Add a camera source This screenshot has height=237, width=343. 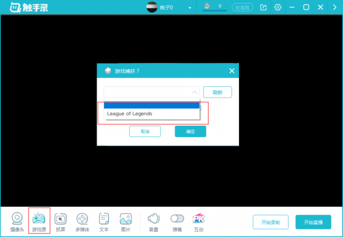[18, 220]
